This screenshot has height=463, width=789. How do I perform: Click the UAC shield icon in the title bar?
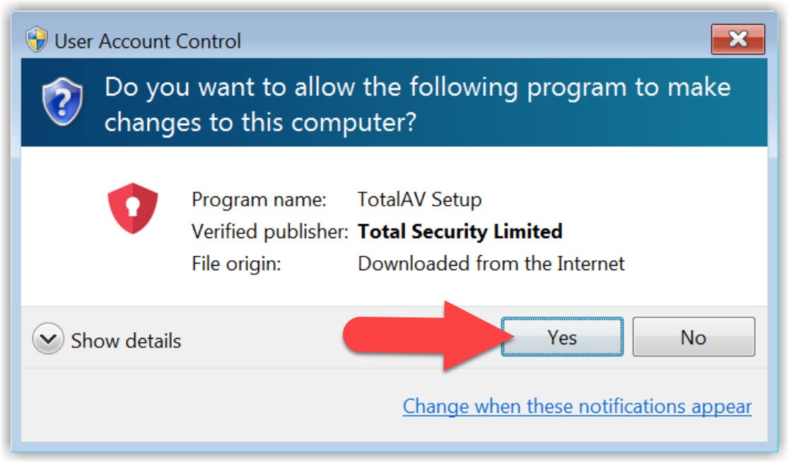click(x=37, y=40)
